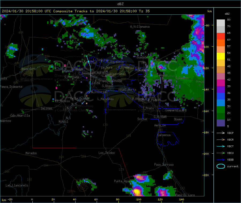
Task: Click the 'A_Villanueva' map label
Action: (x=140, y=27)
